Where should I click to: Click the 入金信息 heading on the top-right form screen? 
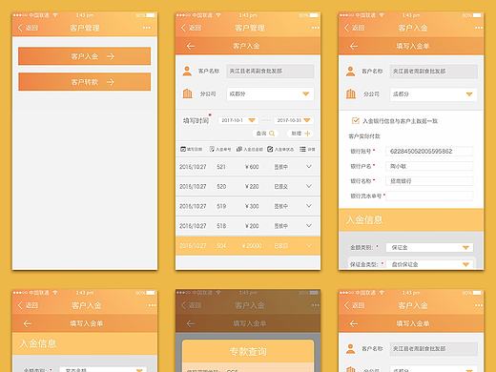pos(364,219)
